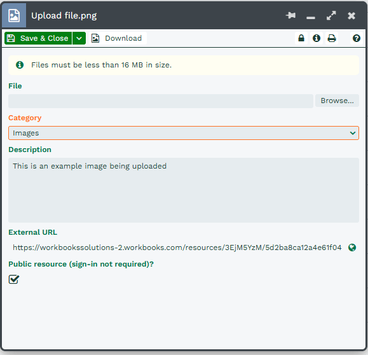Click the info icon in file size notice
Viewport: 368px width, 355px height.
point(20,65)
